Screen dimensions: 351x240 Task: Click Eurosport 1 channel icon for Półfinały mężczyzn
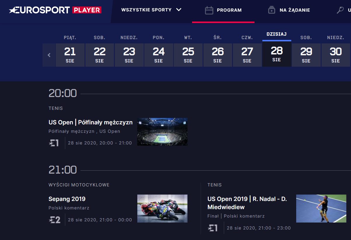click(54, 143)
